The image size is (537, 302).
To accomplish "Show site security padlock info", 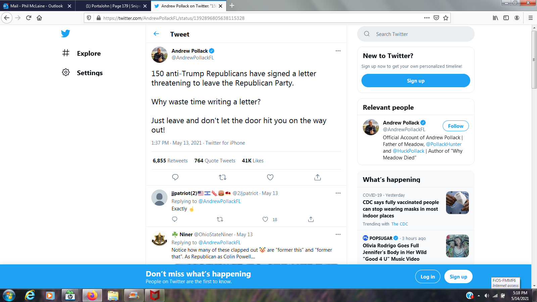I will [x=98, y=18].
